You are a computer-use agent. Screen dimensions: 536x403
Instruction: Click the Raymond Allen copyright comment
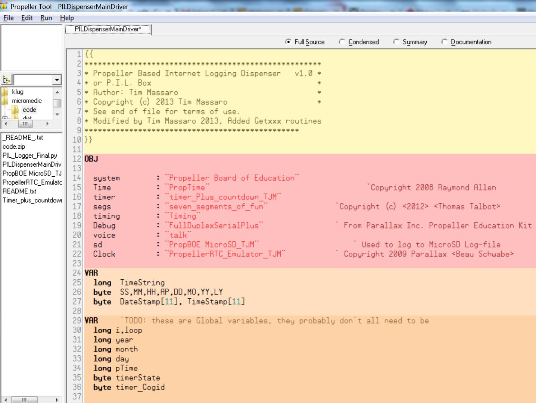point(432,187)
